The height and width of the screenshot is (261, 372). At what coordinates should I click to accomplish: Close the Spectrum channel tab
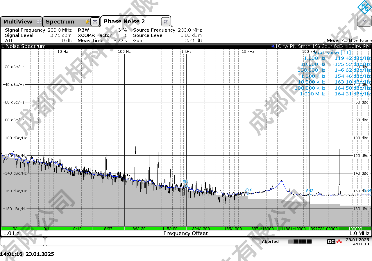pos(95,22)
